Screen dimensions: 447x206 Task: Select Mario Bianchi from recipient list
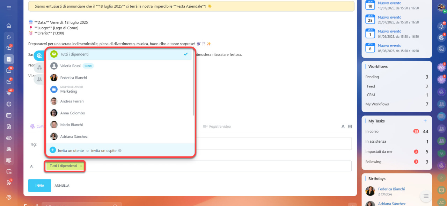[x=119, y=125]
